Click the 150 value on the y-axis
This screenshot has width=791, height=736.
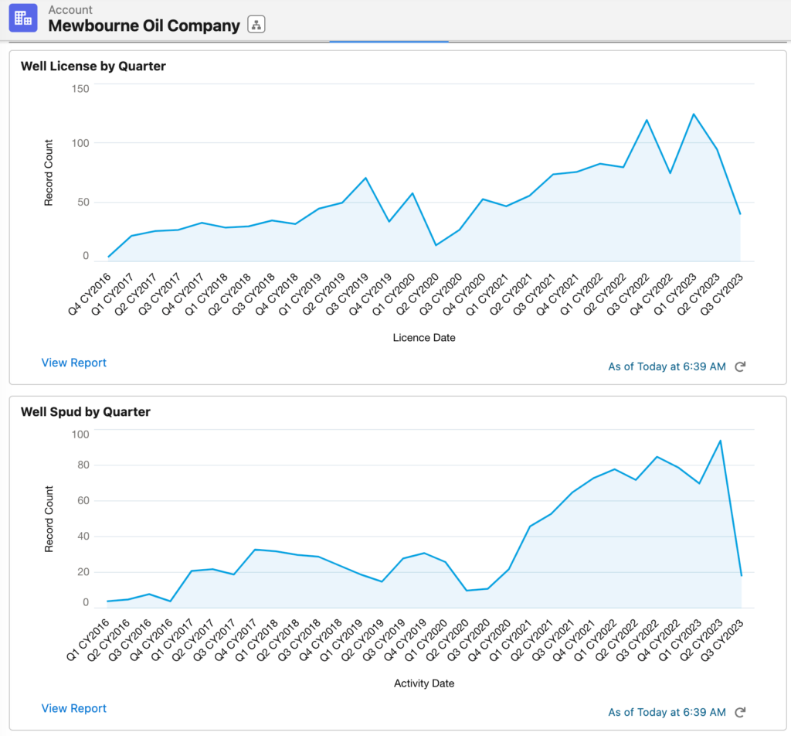(x=80, y=89)
